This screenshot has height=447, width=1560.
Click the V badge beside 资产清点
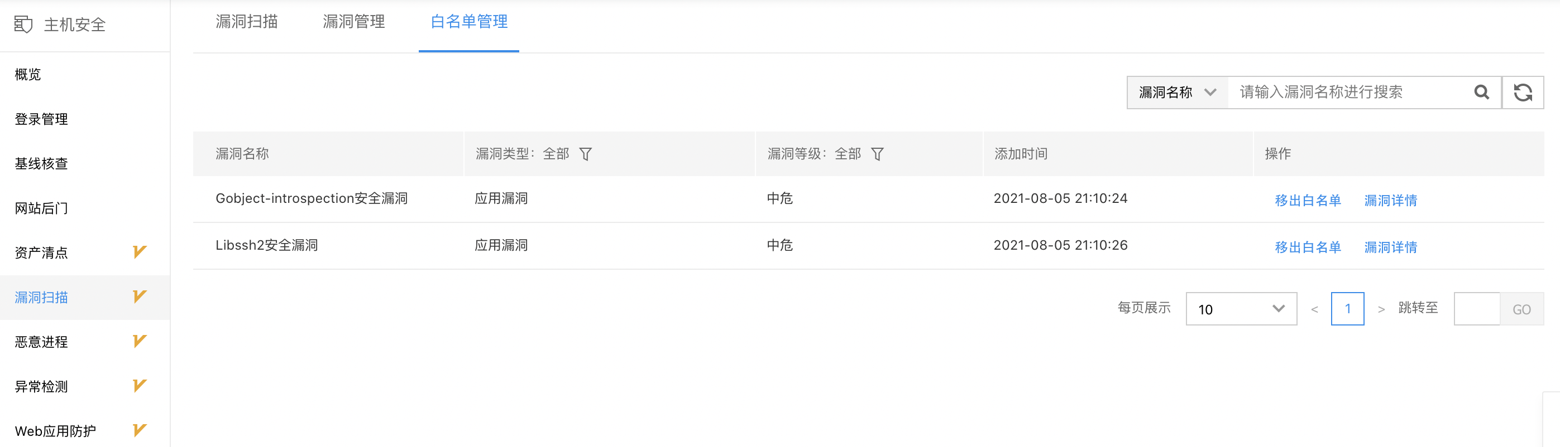coord(139,251)
